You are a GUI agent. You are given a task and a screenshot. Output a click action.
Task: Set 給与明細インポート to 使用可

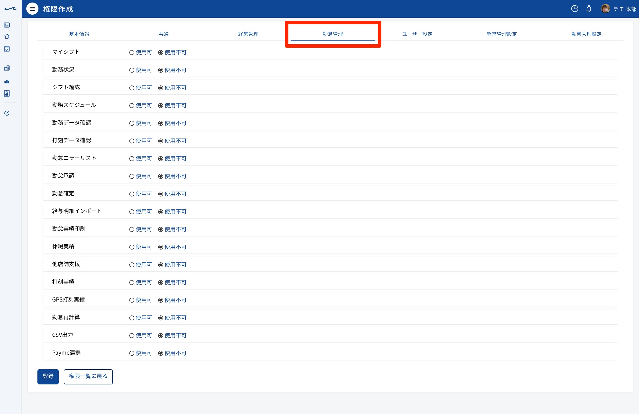132,212
